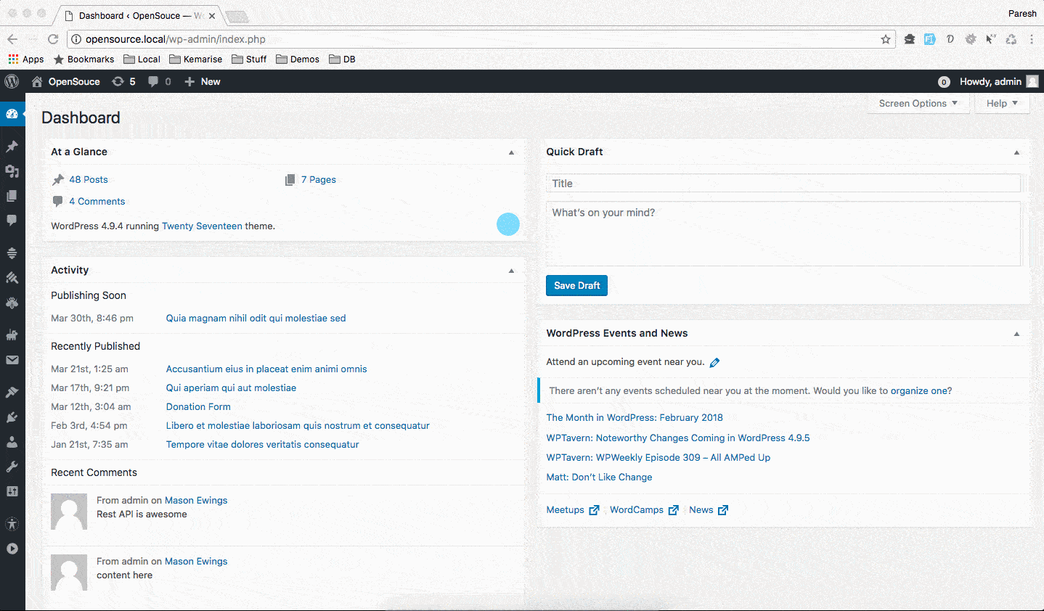Collapse the WordPress Events and News panel
The image size is (1044, 611).
pyautogui.click(x=1016, y=334)
